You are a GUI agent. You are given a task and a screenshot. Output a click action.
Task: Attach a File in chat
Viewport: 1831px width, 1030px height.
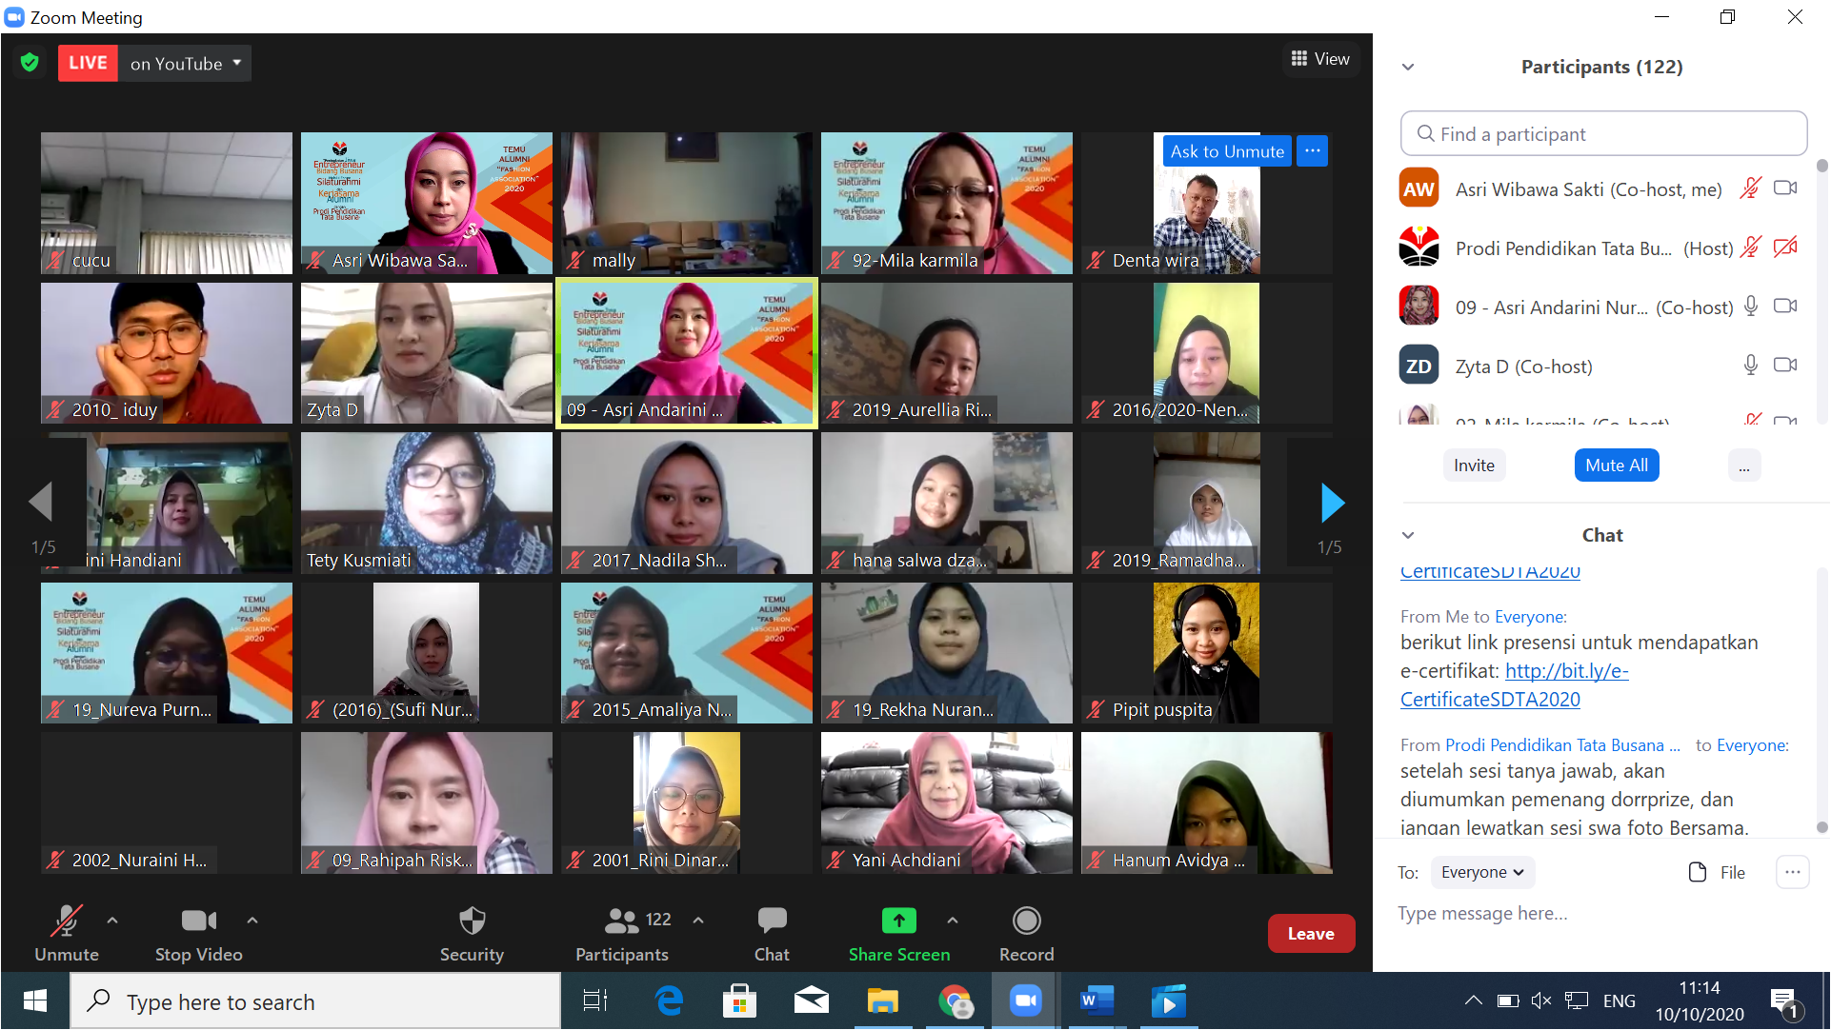pyautogui.click(x=1717, y=872)
